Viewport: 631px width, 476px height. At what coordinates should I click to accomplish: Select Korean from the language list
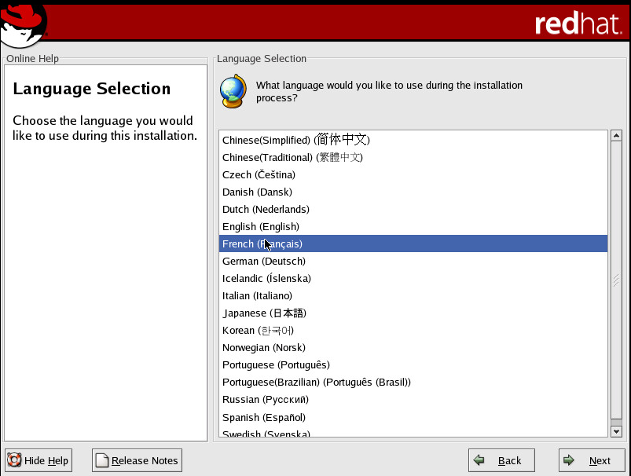[x=258, y=331]
